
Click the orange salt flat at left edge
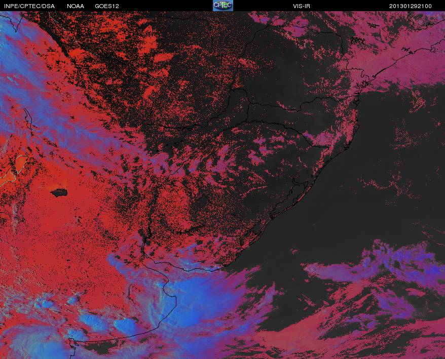pyautogui.click(x=20, y=164)
